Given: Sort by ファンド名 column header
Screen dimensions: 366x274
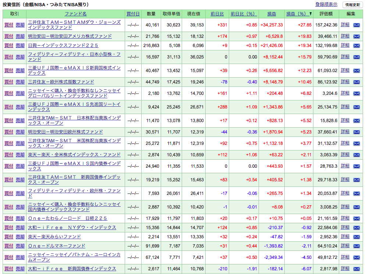Looking at the screenshot, I should click(75, 14).
